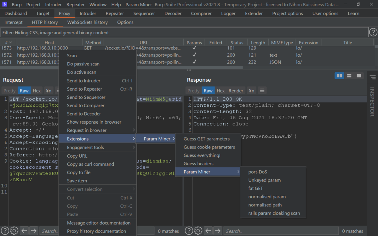Switch request view to Raw
378x236 pixels.
[24, 91]
